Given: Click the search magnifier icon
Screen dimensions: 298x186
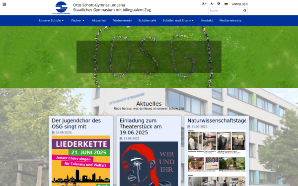Looking at the screenshot, I should [x=245, y=10].
